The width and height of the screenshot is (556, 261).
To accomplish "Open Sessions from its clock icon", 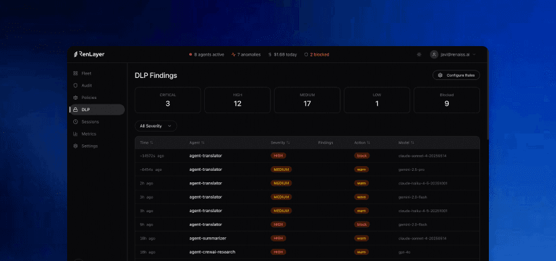I will point(75,121).
